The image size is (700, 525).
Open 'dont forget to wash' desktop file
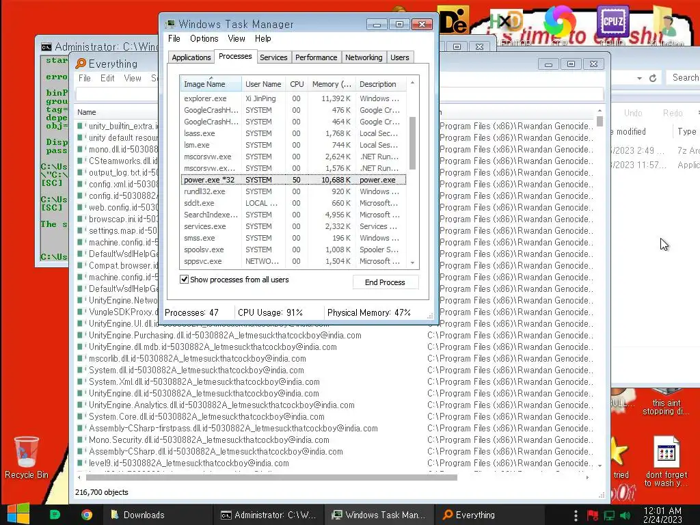(x=666, y=461)
